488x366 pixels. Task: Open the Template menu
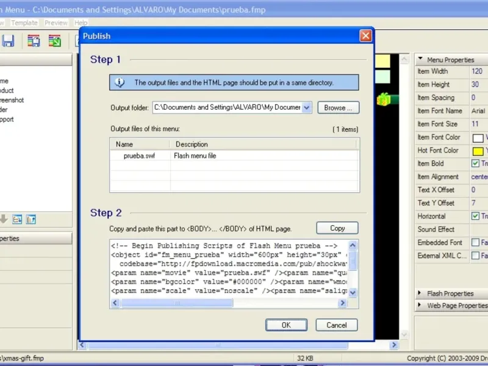24,23
